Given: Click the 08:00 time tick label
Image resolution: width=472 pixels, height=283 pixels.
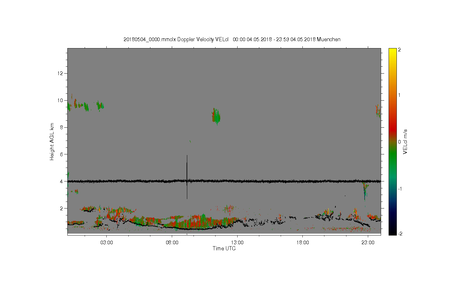Looking at the screenshot, I should coord(172,242).
